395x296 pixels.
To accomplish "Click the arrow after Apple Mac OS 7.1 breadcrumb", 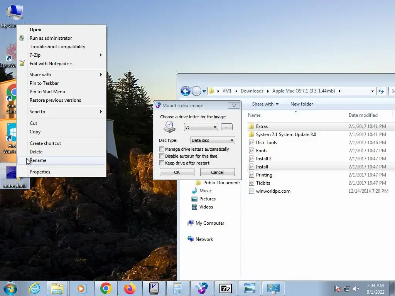I will pyautogui.click(x=340, y=91).
